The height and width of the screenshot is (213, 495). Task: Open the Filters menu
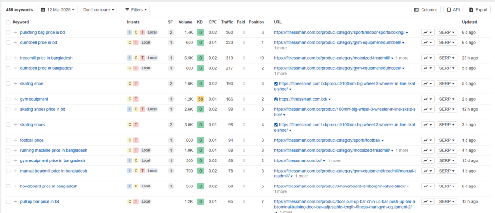coord(136,10)
